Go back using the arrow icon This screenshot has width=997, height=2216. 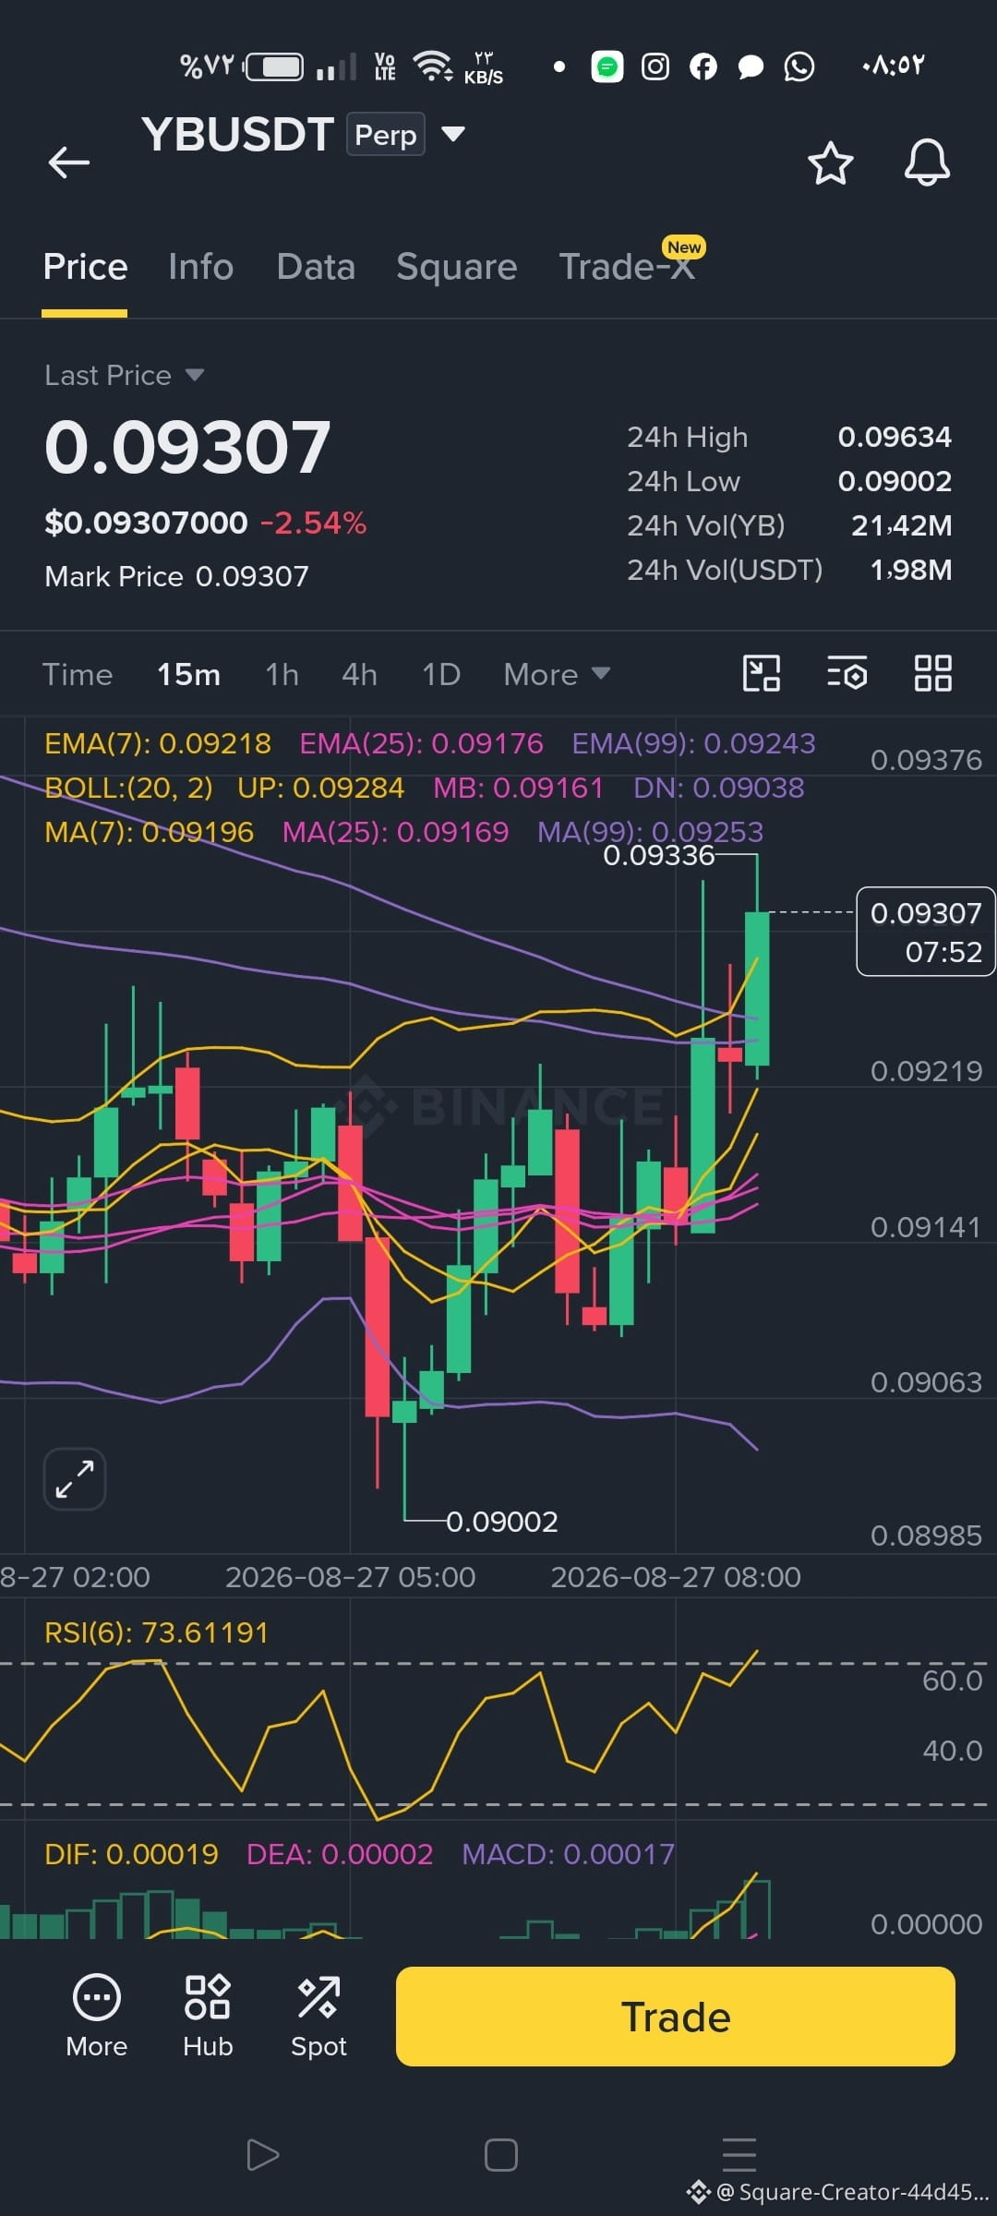69,163
